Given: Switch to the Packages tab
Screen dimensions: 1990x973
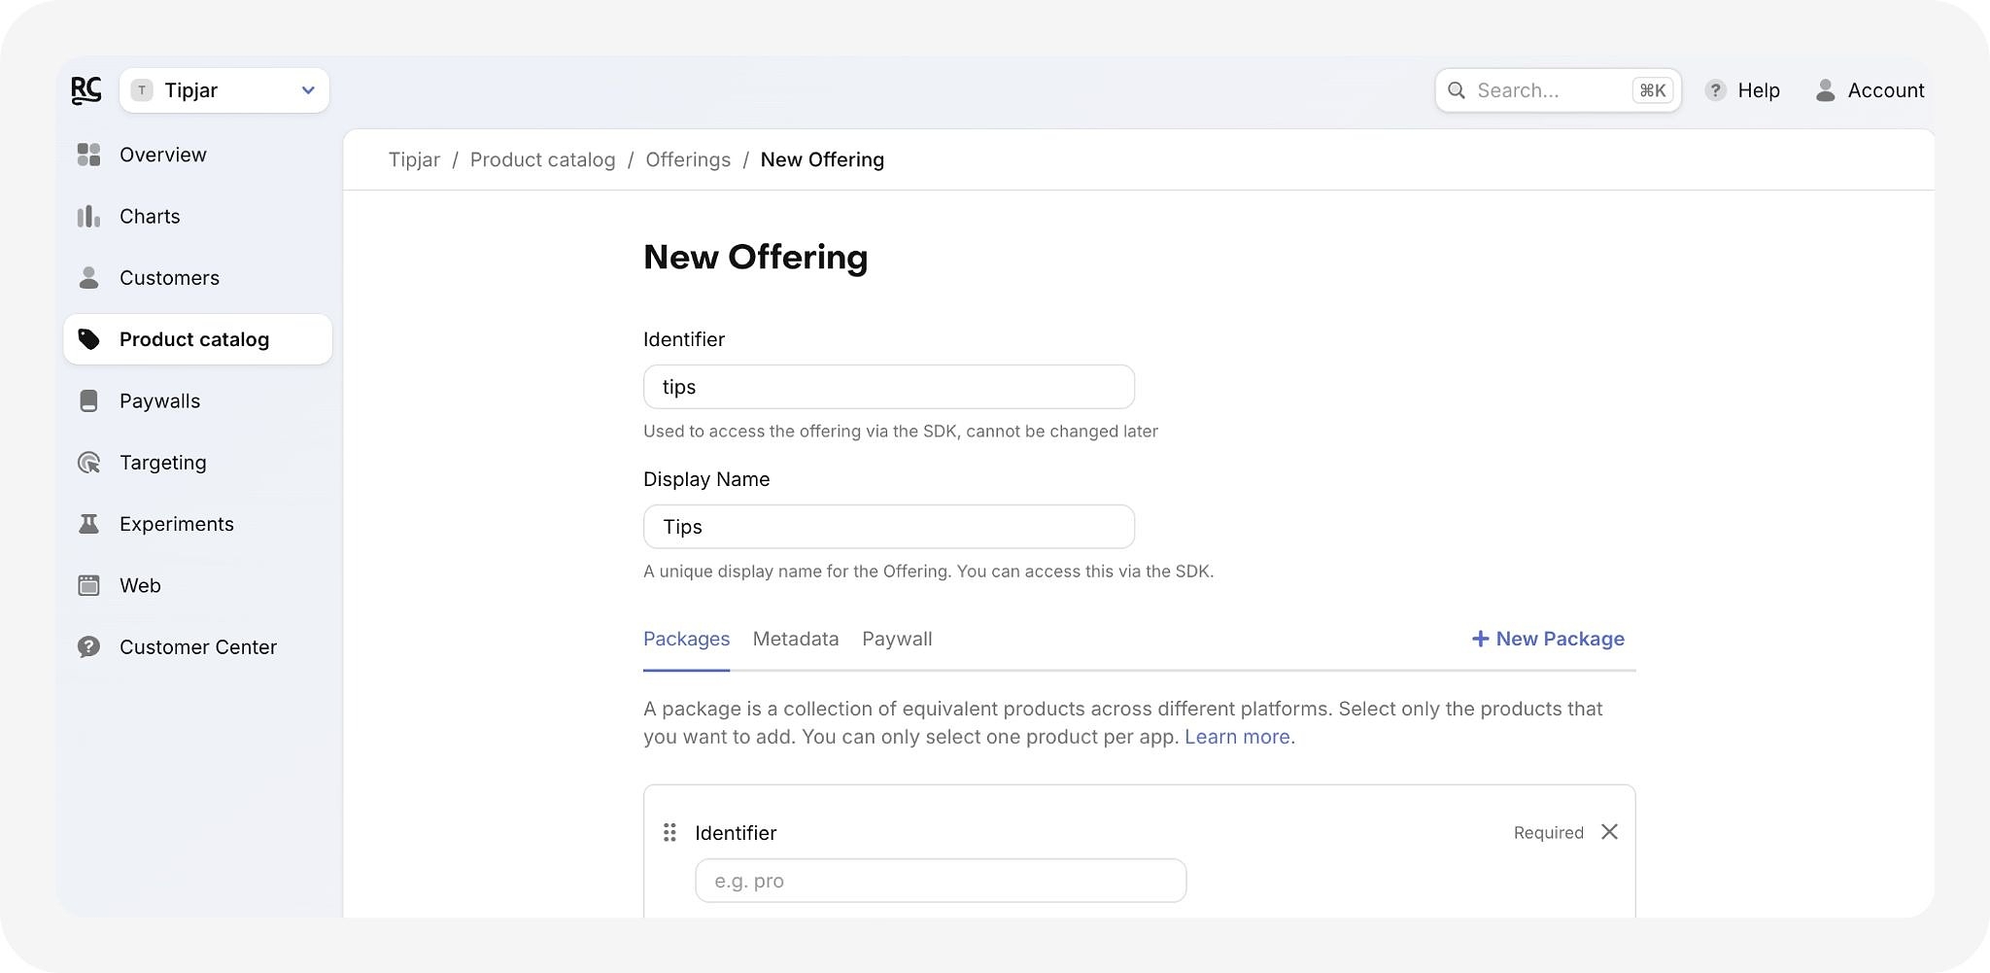Looking at the screenshot, I should point(686,639).
